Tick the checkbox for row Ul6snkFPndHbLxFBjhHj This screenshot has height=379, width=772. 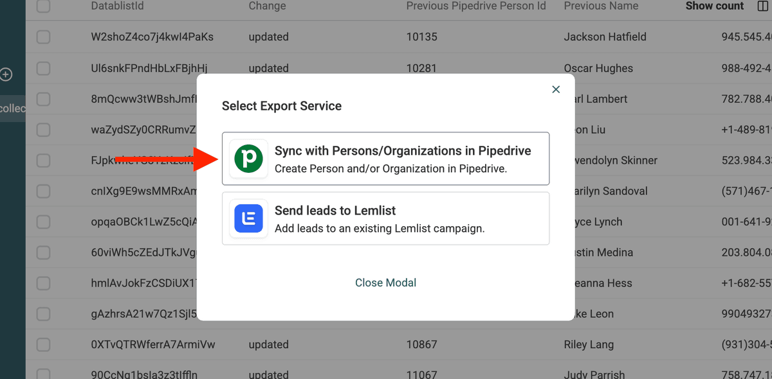point(43,68)
